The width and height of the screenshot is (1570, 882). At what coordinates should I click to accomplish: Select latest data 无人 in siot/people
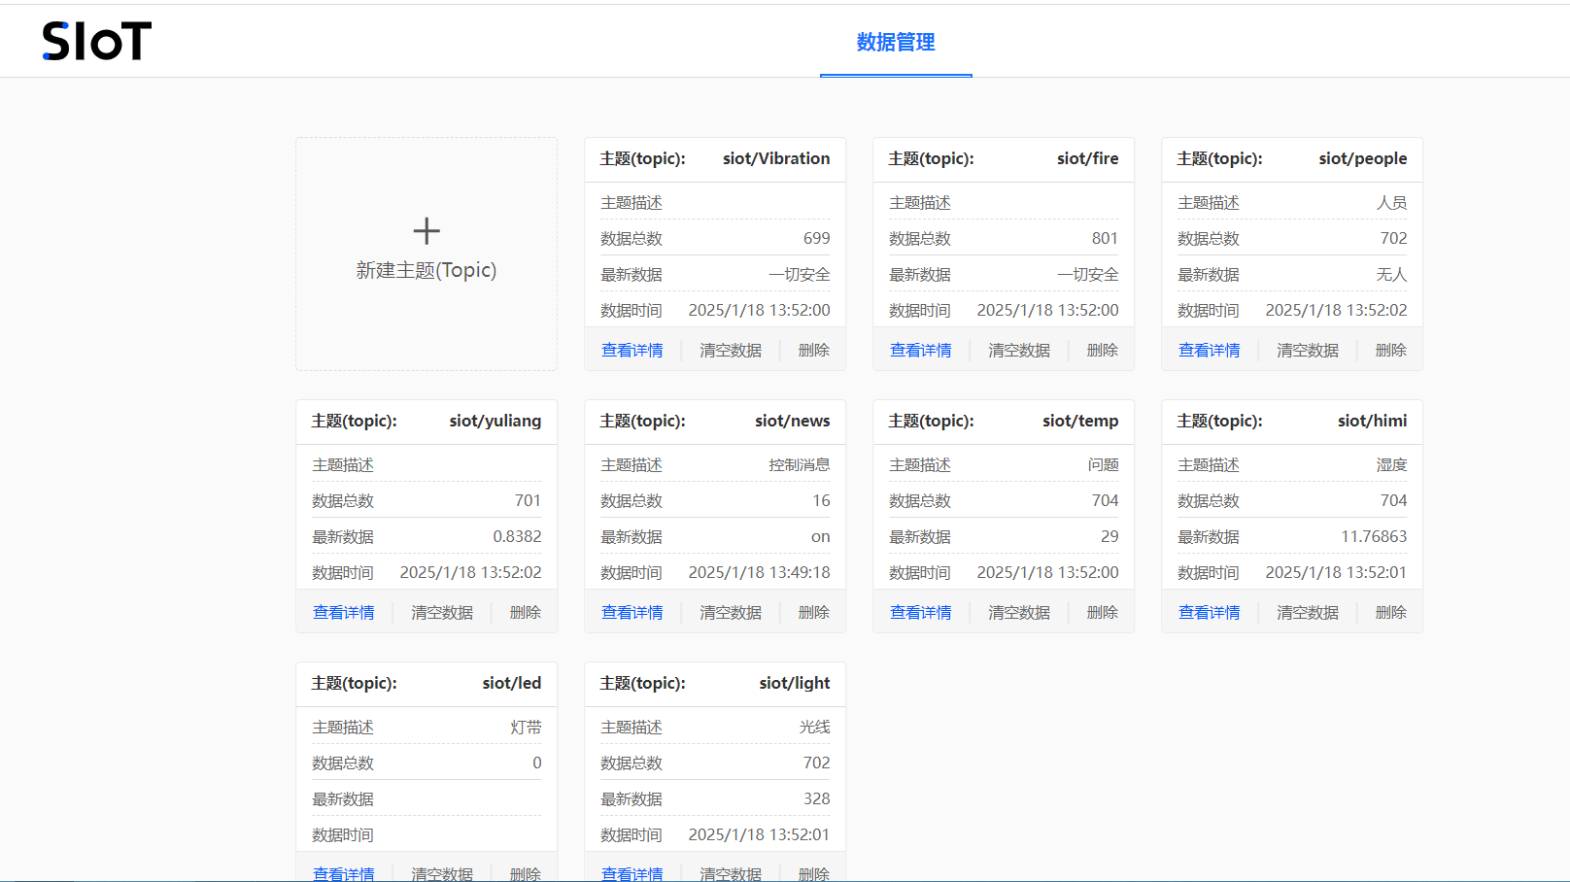tap(1391, 274)
